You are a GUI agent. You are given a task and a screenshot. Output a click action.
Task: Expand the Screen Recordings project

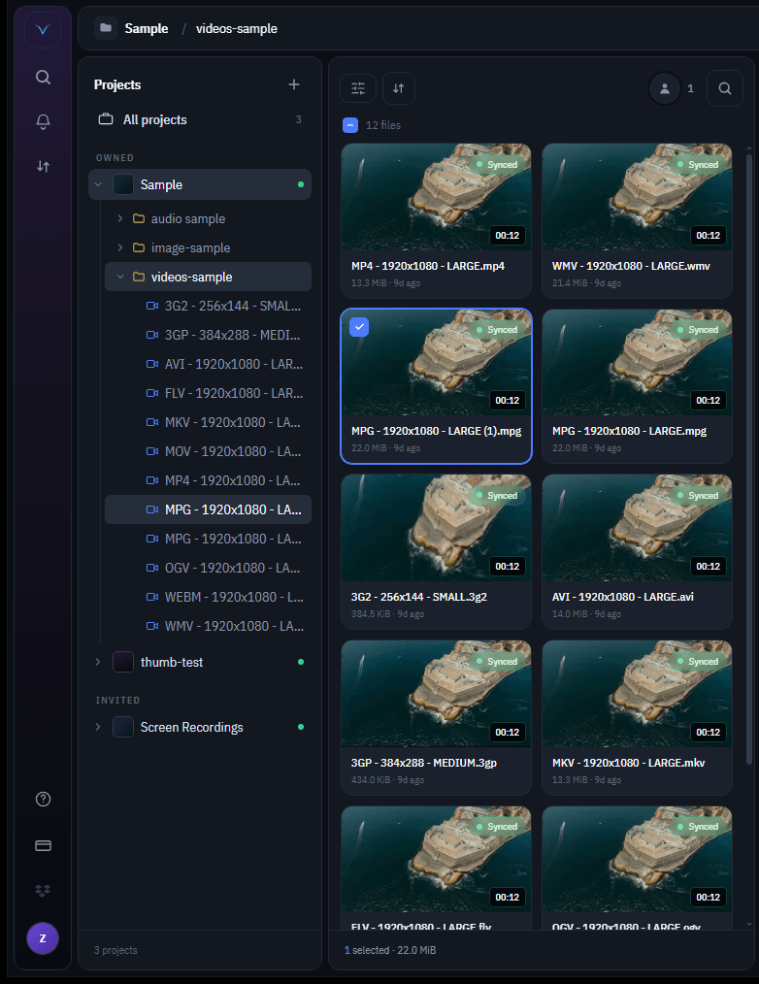click(98, 727)
